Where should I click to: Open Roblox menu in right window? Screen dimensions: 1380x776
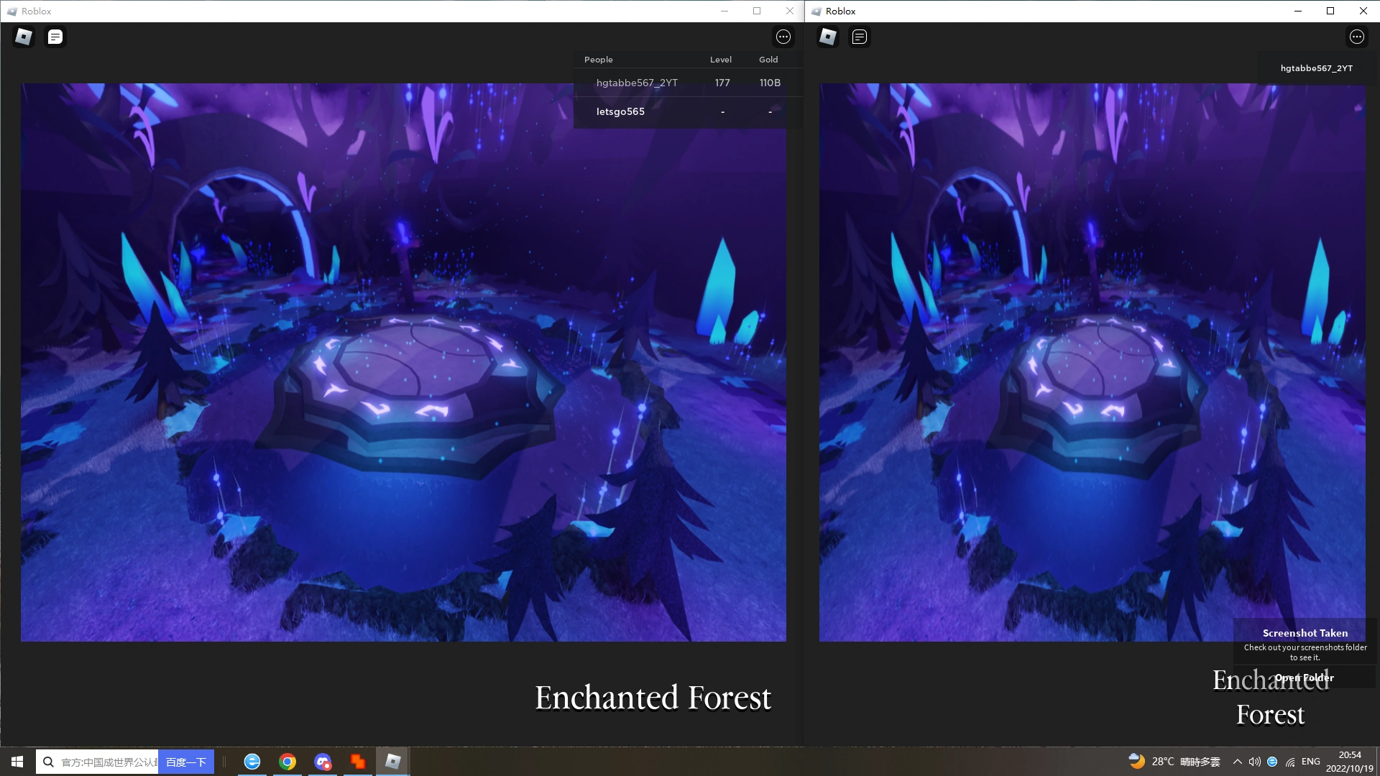(828, 37)
